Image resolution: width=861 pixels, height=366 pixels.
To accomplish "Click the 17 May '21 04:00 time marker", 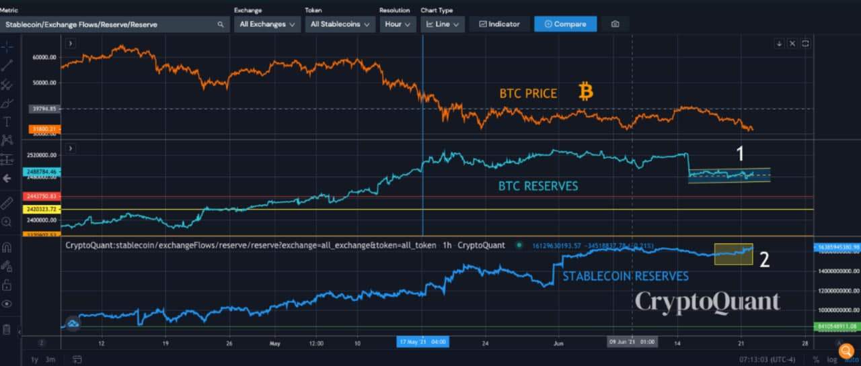I will pyautogui.click(x=423, y=342).
